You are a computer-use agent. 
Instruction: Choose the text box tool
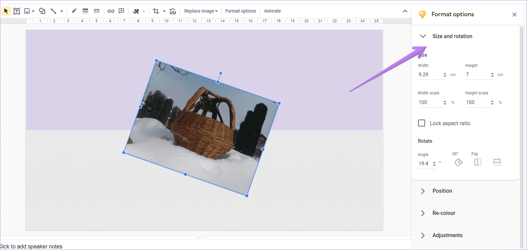pos(17,11)
